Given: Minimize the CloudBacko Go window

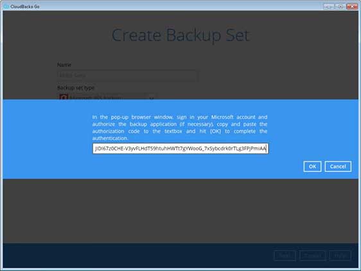Looking at the screenshot, I should (328, 6).
